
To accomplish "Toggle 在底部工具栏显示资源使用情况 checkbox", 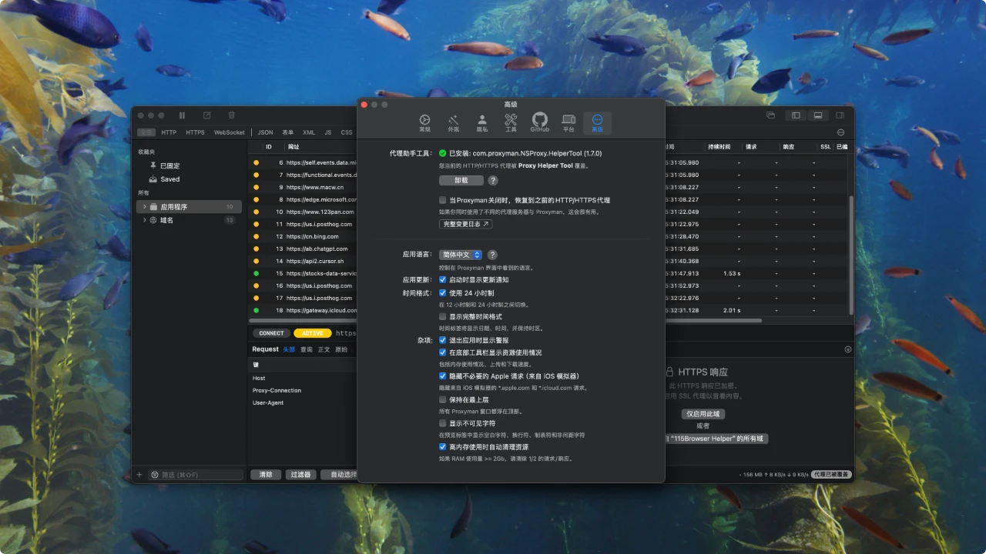I will point(443,352).
